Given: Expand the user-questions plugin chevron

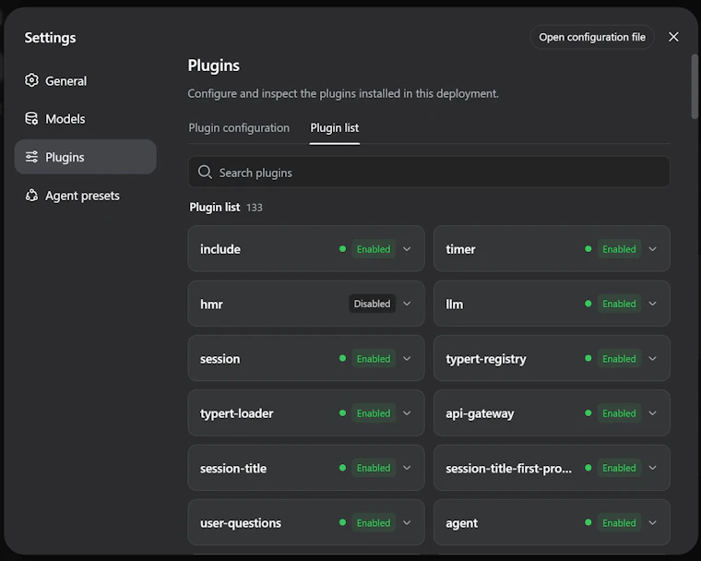Looking at the screenshot, I should click(407, 523).
